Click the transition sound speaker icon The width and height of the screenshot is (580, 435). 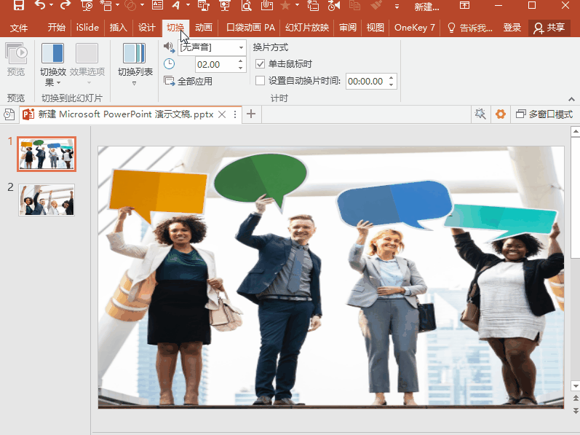169,47
